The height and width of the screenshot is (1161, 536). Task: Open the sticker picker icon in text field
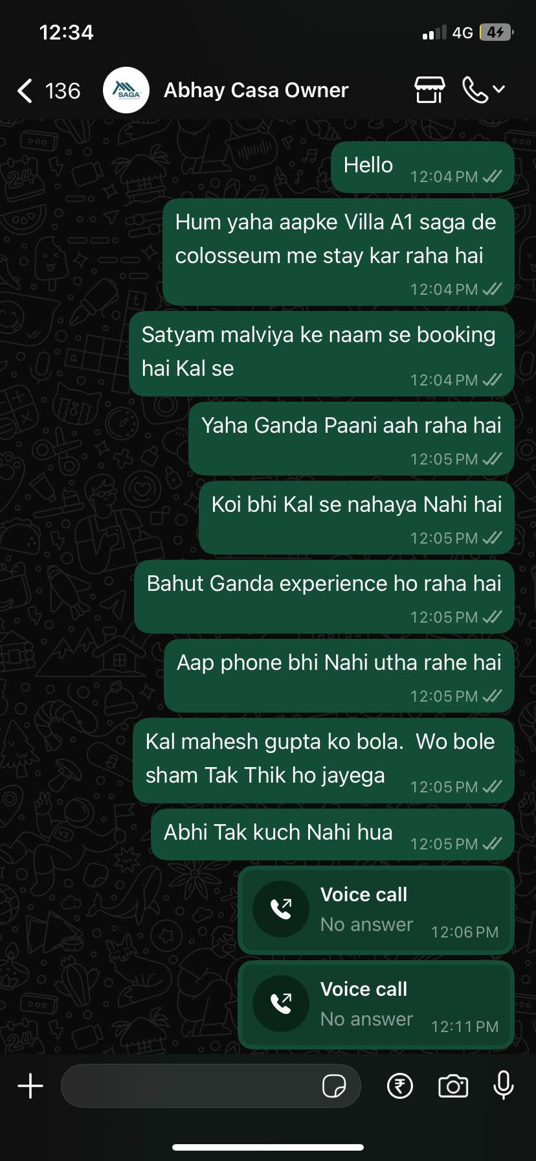click(334, 1086)
